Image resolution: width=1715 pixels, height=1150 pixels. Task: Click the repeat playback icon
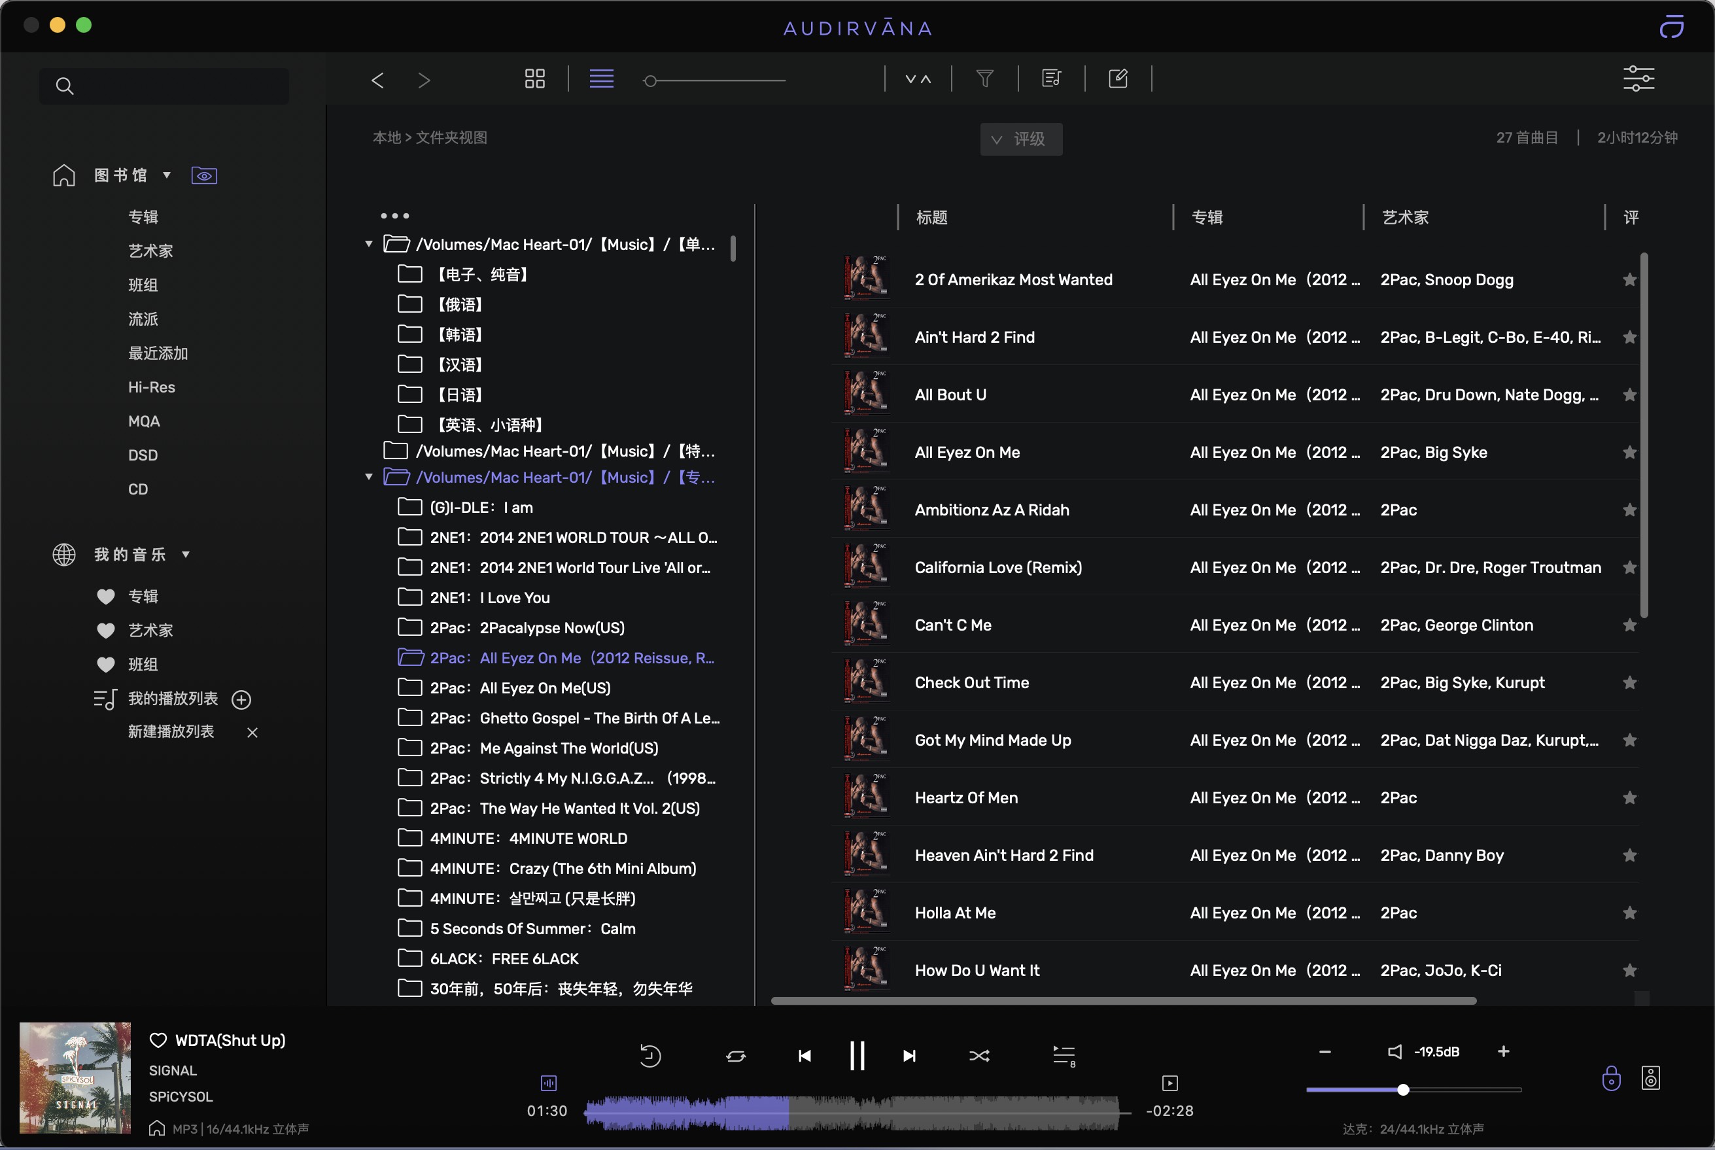click(x=735, y=1055)
